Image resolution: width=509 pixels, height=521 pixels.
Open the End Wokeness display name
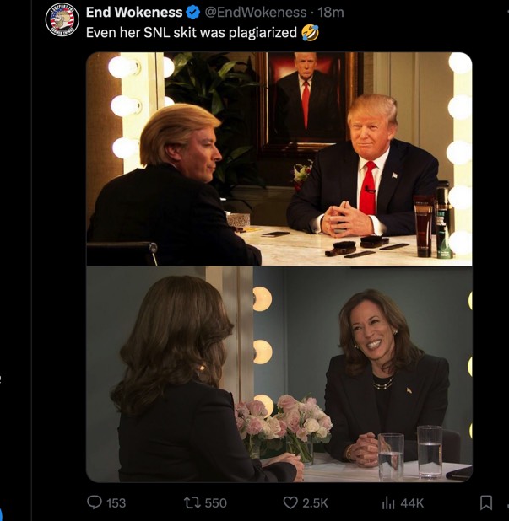click(134, 13)
